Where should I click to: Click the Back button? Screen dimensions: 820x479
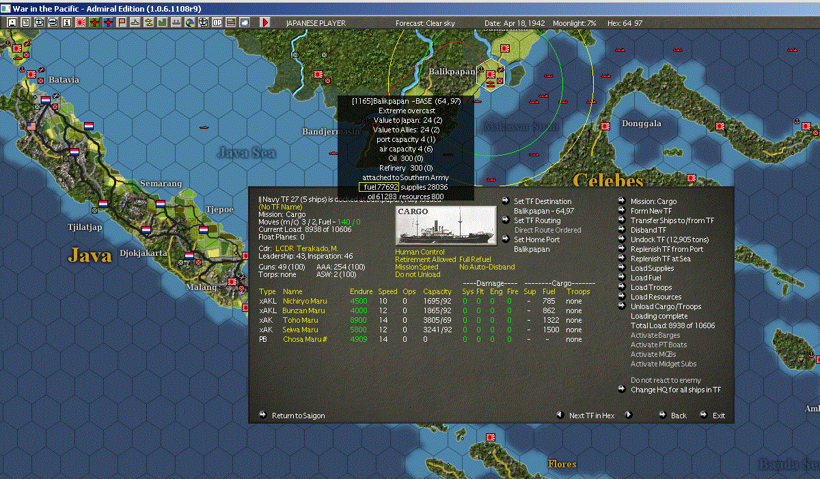point(679,416)
